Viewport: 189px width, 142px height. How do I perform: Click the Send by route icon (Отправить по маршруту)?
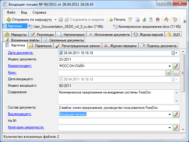[x=9, y=20]
